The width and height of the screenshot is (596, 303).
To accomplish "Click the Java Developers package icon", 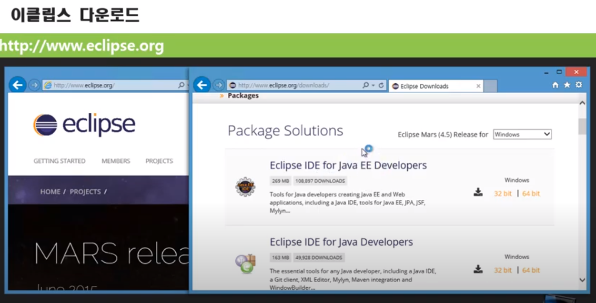I will coord(245,264).
